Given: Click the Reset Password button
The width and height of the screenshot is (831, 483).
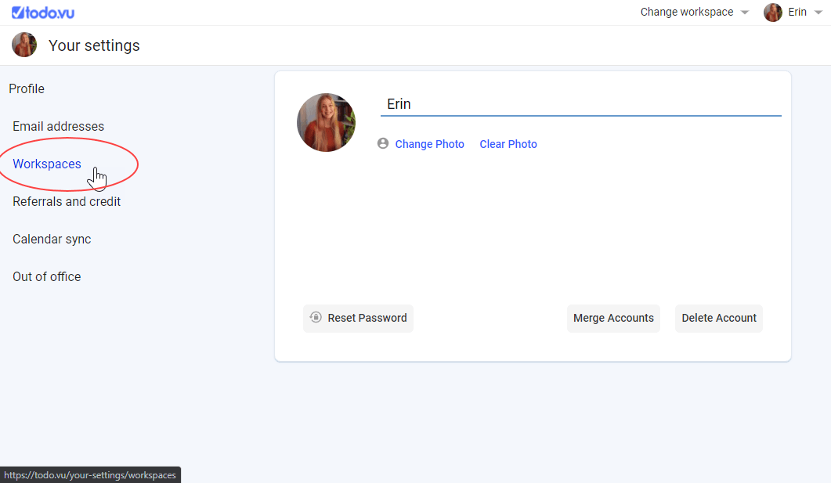Looking at the screenshot, I should 358,319.
